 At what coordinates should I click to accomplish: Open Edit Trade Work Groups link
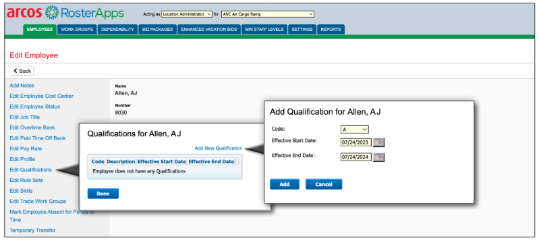(38, 201)
